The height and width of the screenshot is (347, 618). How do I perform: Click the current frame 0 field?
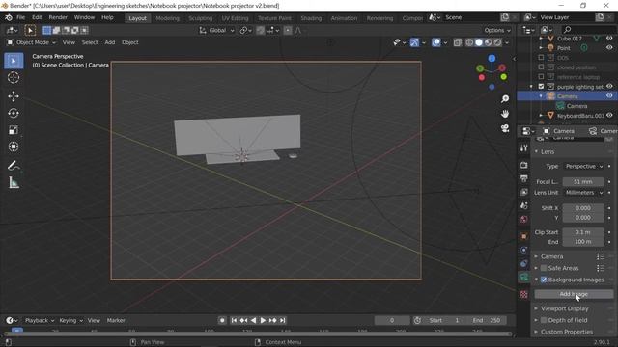(x=392, y=321)
